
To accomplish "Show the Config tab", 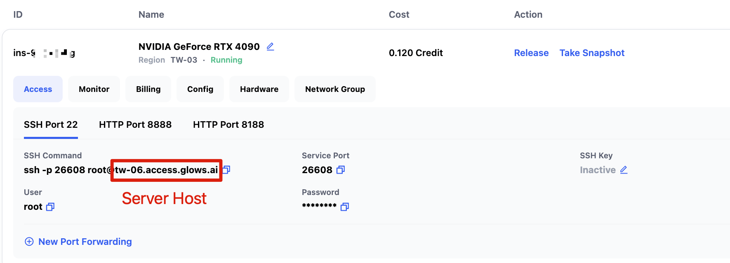I will click(x=200, y=89).
